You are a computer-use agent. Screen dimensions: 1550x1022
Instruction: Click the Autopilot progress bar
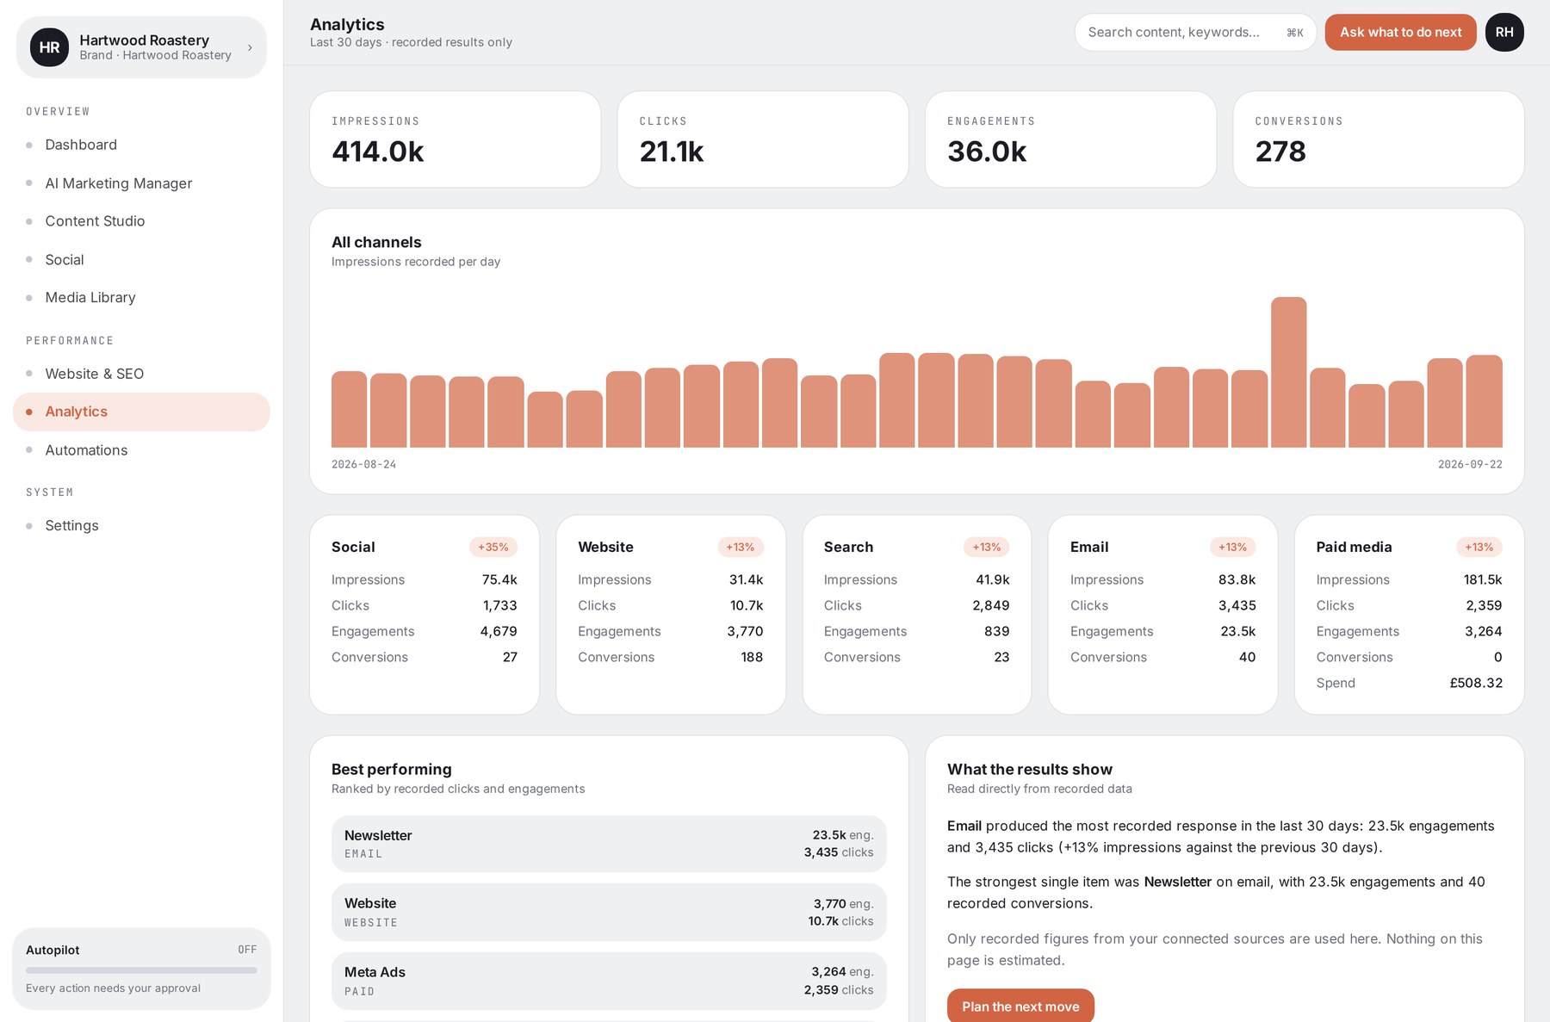[x=141, y=970]
